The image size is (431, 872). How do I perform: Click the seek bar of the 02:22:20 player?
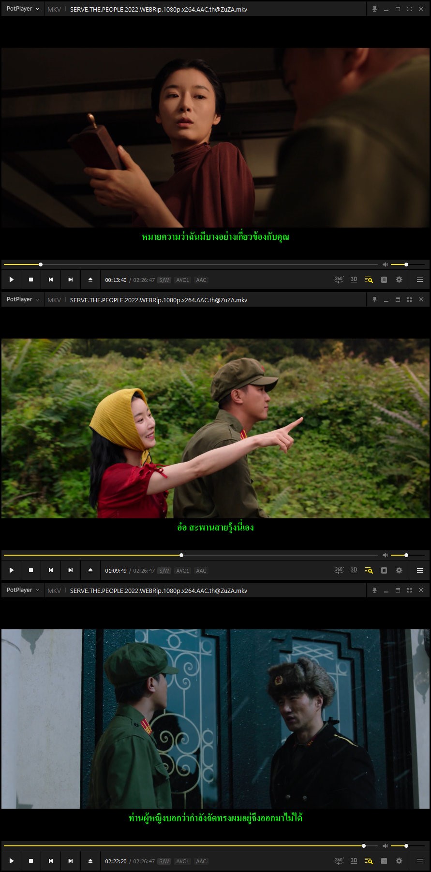(191, 846)
